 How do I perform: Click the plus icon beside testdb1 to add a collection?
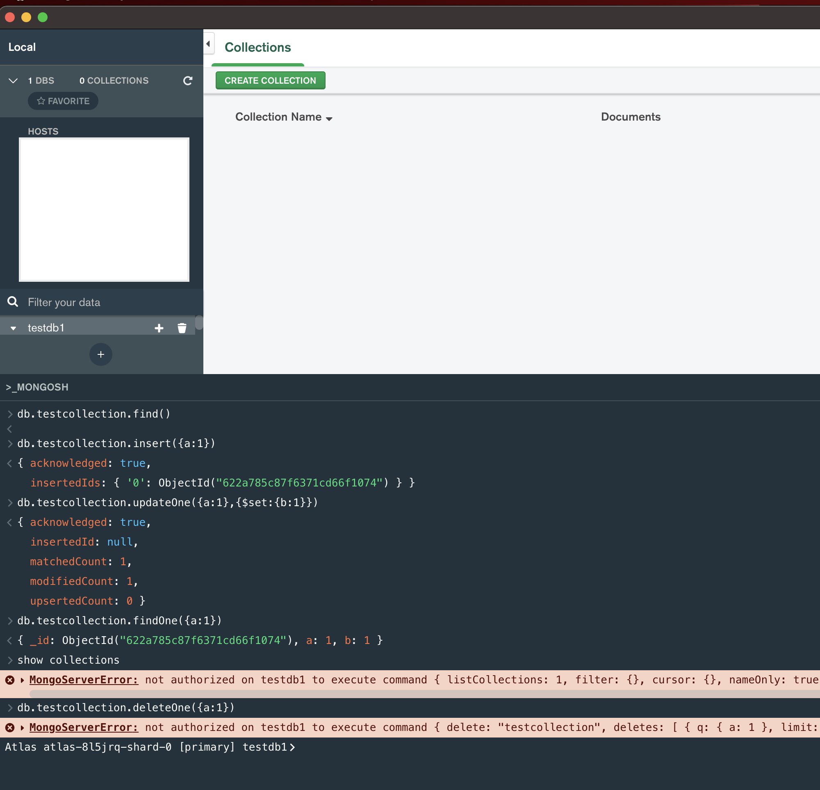(159, 328)
